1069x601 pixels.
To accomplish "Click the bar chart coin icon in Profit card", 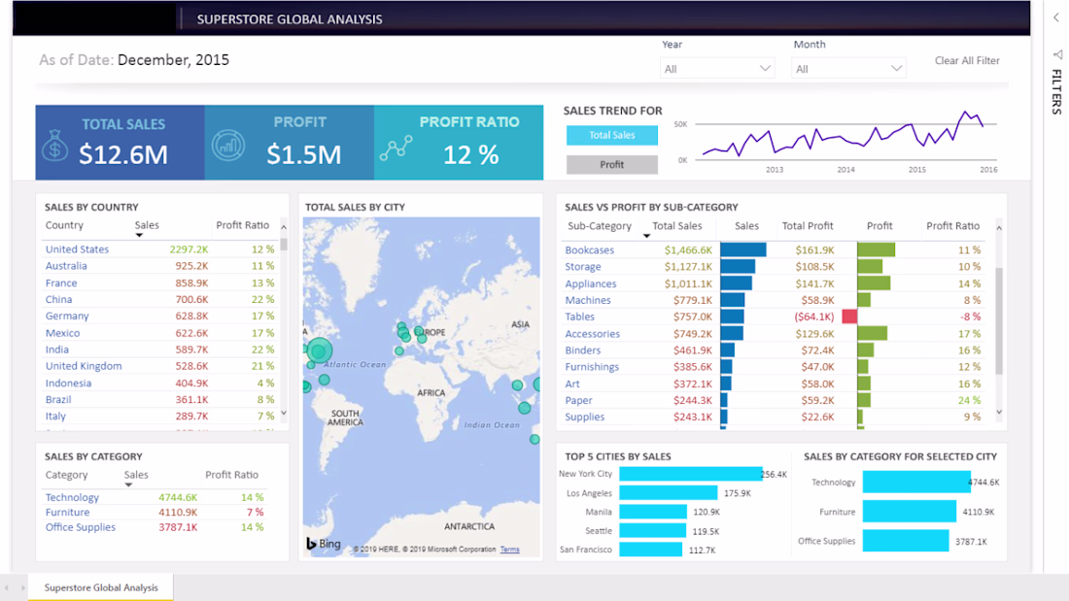I will [227, 145].
